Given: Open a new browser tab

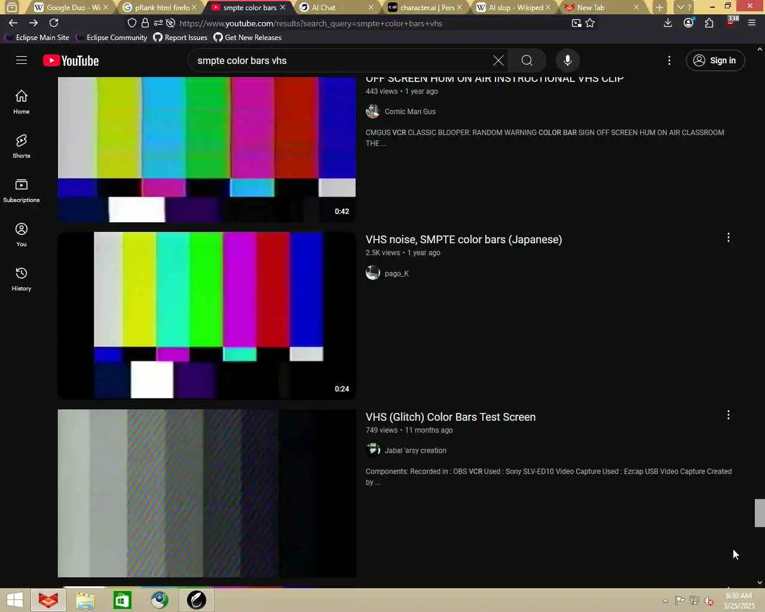Looking at the screenshot, I should point(659,7).
